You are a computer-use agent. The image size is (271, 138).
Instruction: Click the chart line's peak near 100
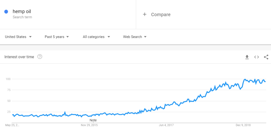(x=245, y=79)
